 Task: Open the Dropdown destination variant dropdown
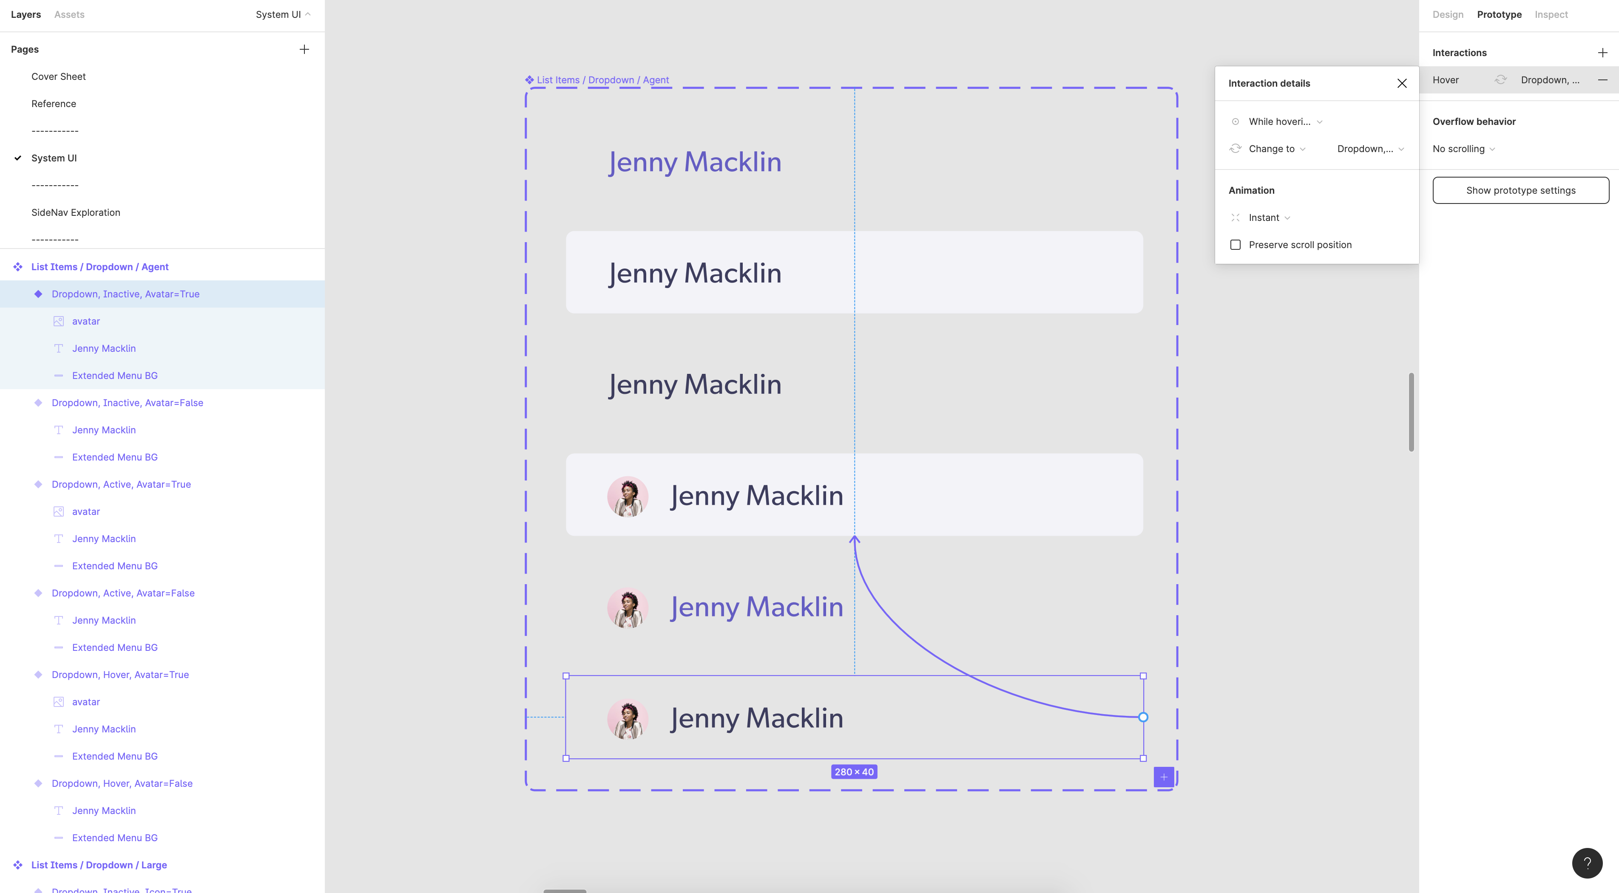click(1370, 149)
